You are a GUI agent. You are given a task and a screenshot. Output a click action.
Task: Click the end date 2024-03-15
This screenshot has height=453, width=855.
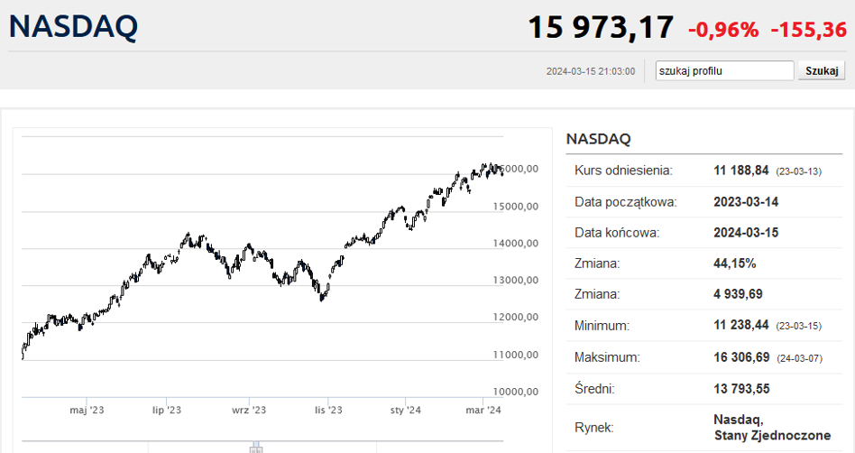(746, 233)
